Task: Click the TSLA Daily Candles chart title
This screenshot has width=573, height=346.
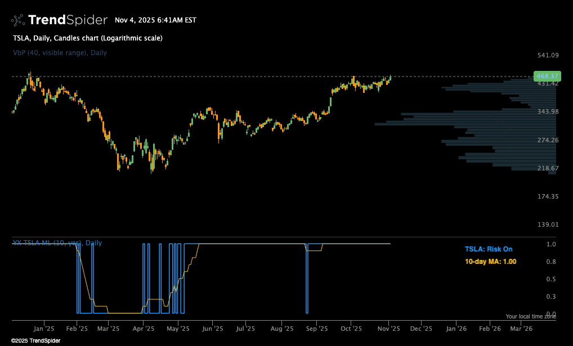Action: click(x=87, y=38)
